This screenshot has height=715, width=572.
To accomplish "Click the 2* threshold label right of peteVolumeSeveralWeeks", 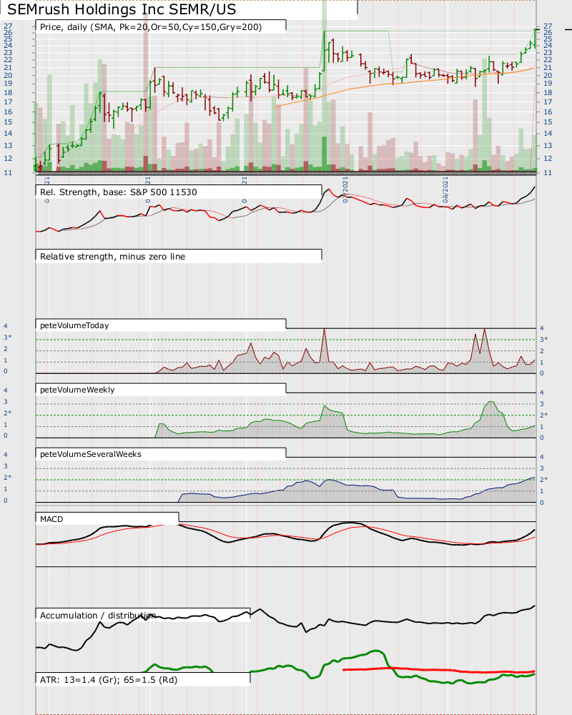I will coord(544,479).
